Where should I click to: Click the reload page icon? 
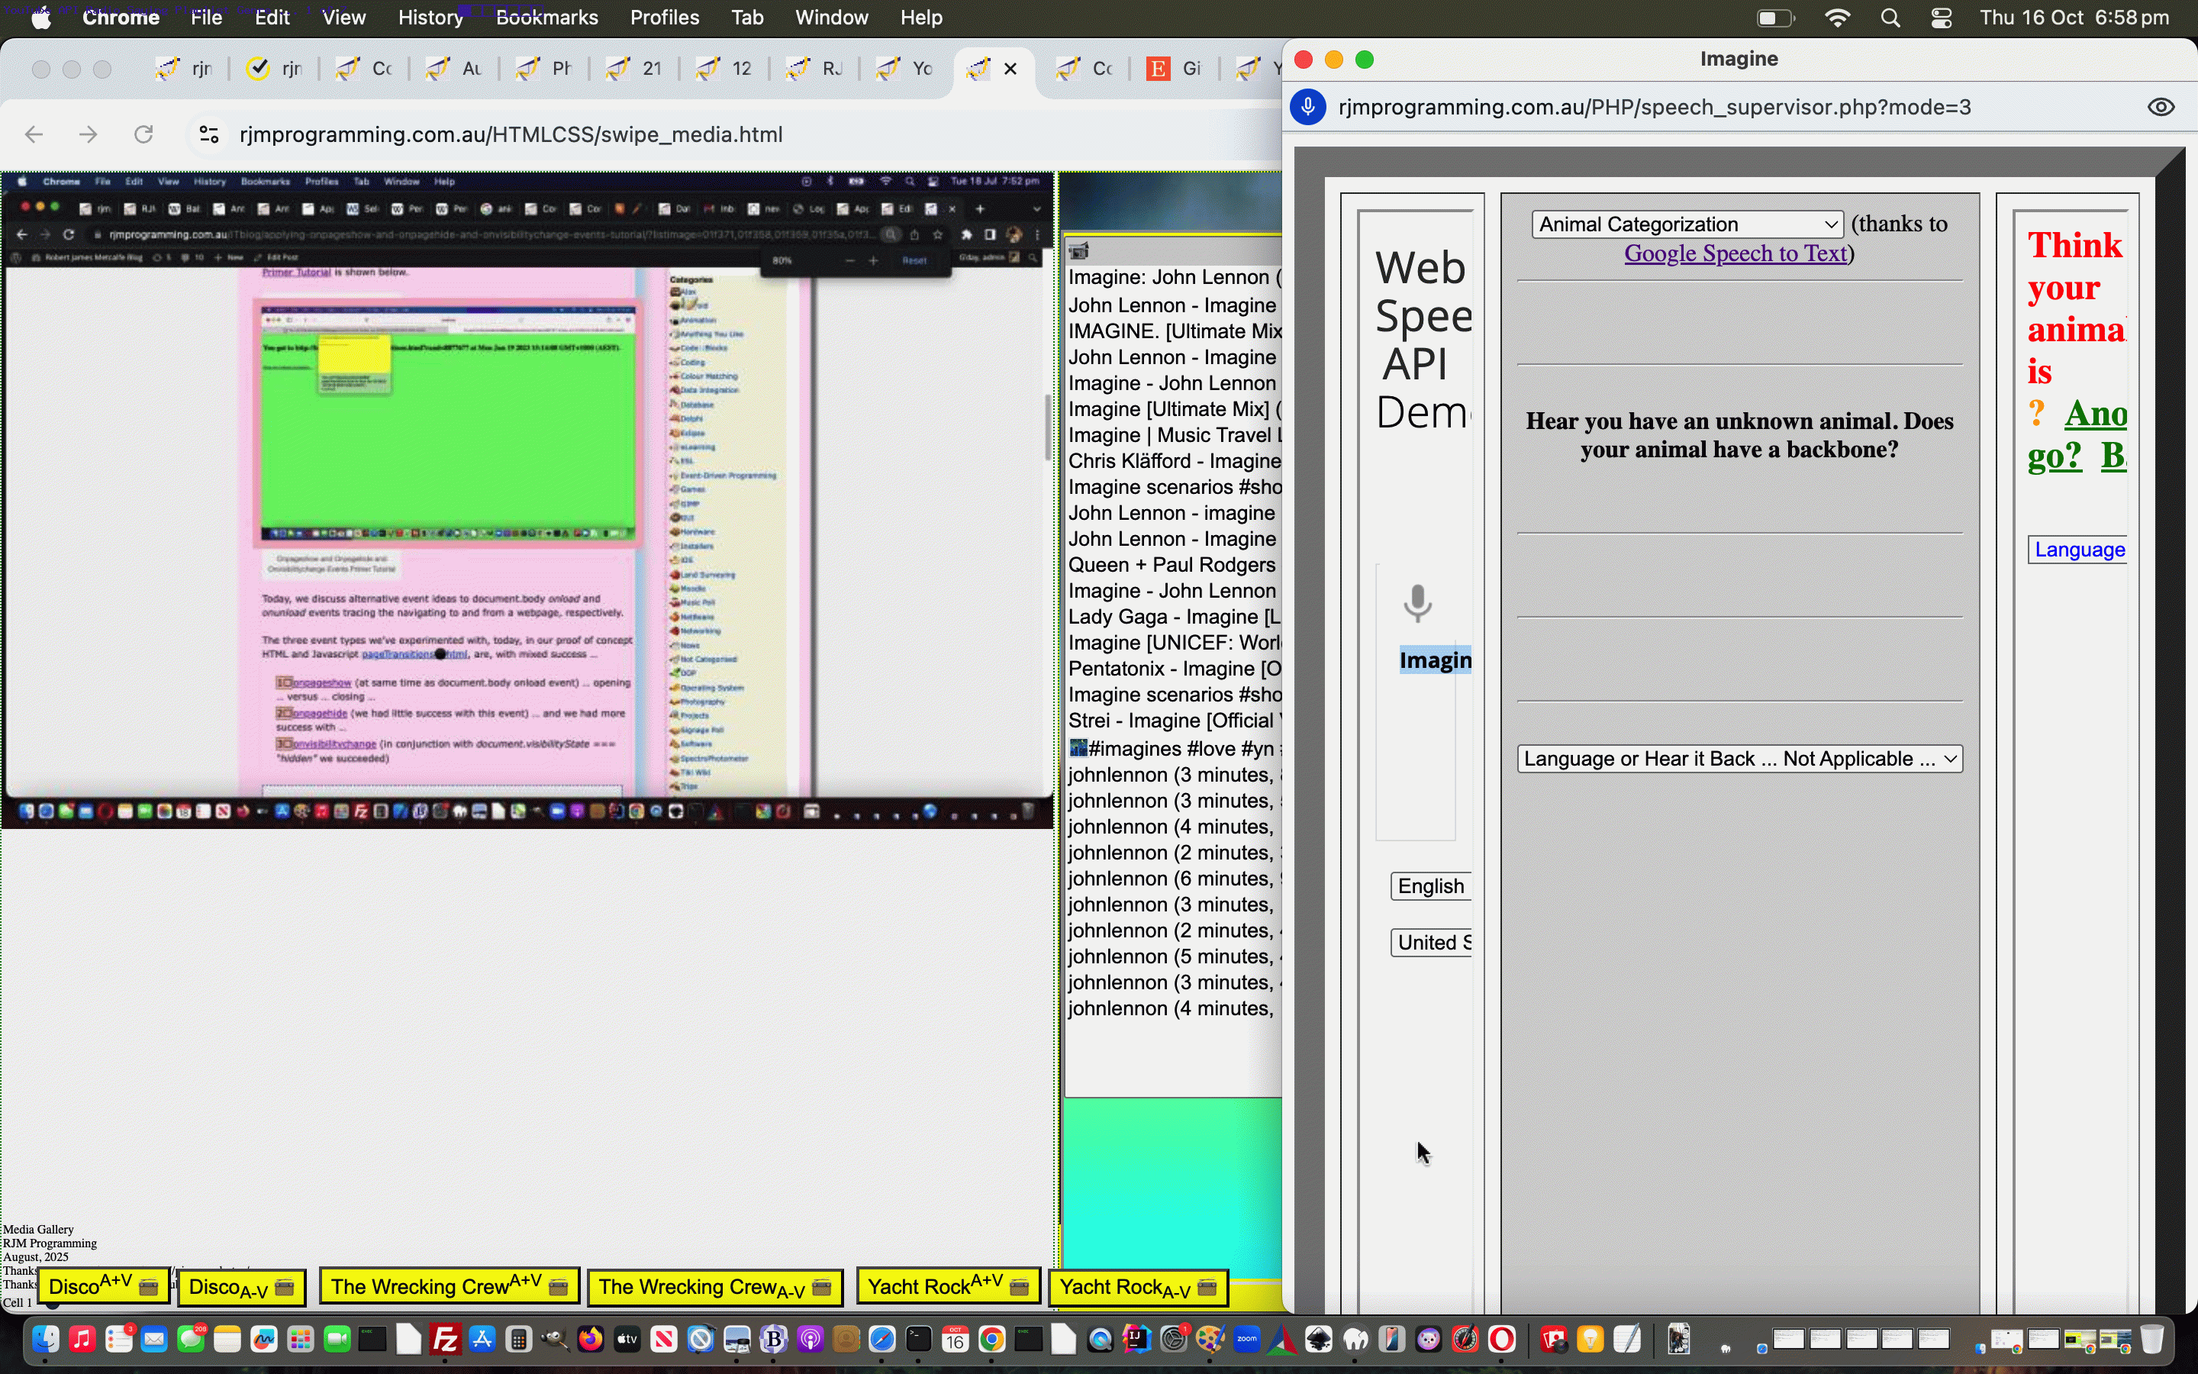[x=143, y=134]
